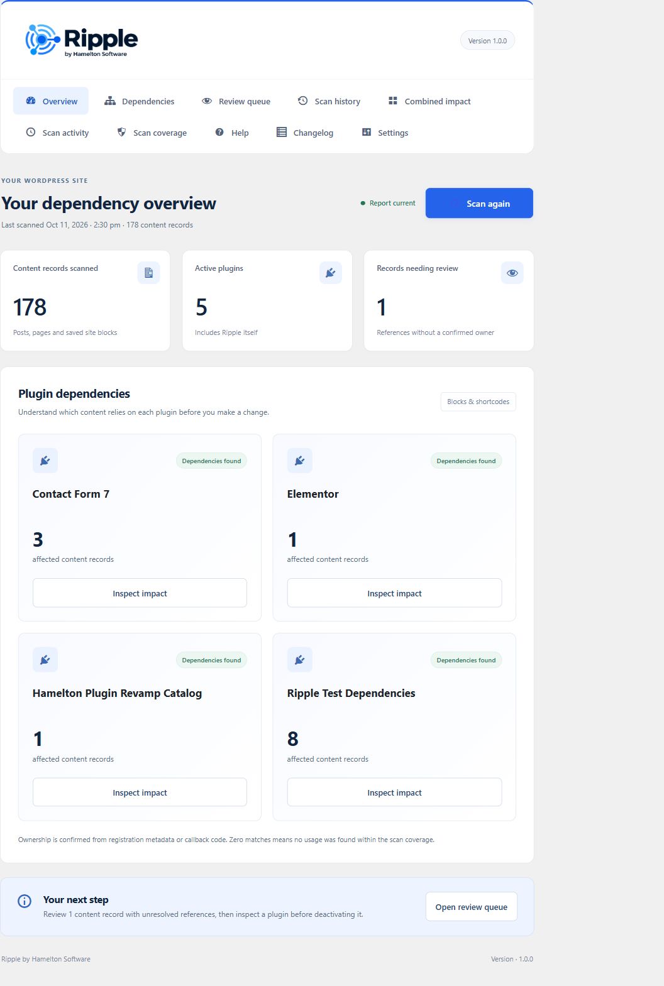664x986 pixels.
Task: Click plug icon on Contact Form 7 card
Action: coord(45,461)
